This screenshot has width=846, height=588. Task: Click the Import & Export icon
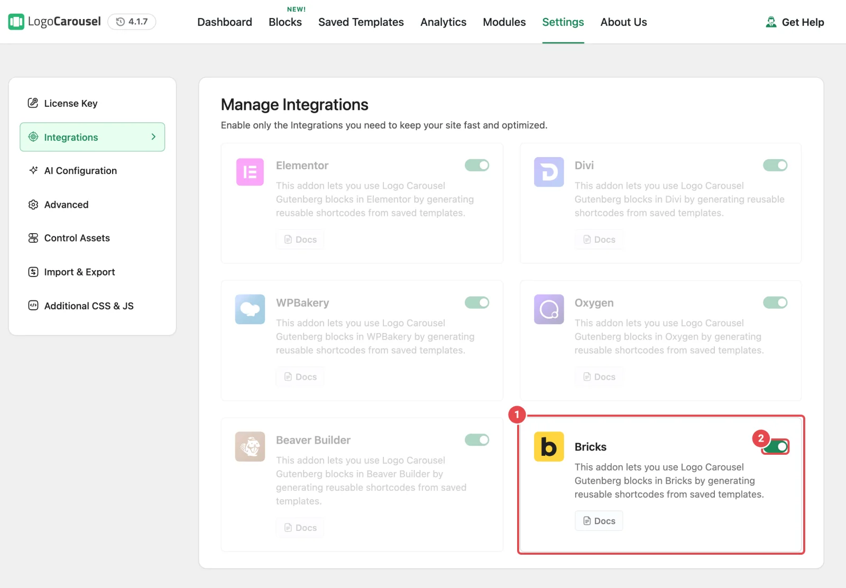point(33,272)
